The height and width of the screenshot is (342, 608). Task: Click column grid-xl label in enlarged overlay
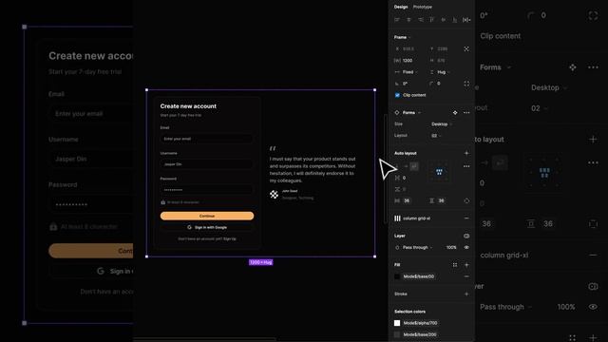pyautogui.click(x=504, y=256)
